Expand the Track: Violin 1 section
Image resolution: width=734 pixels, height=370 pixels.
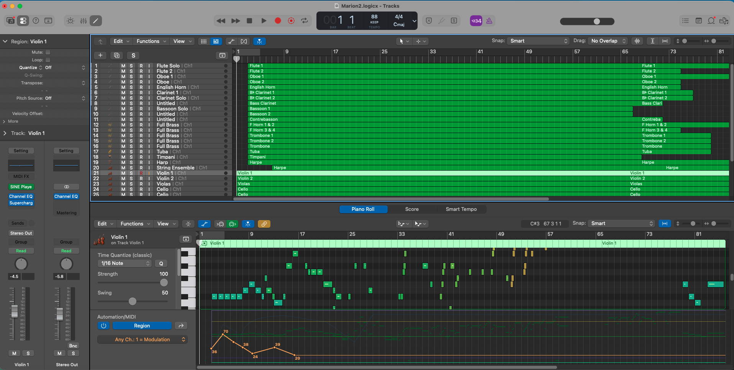[x=5, y=133]
